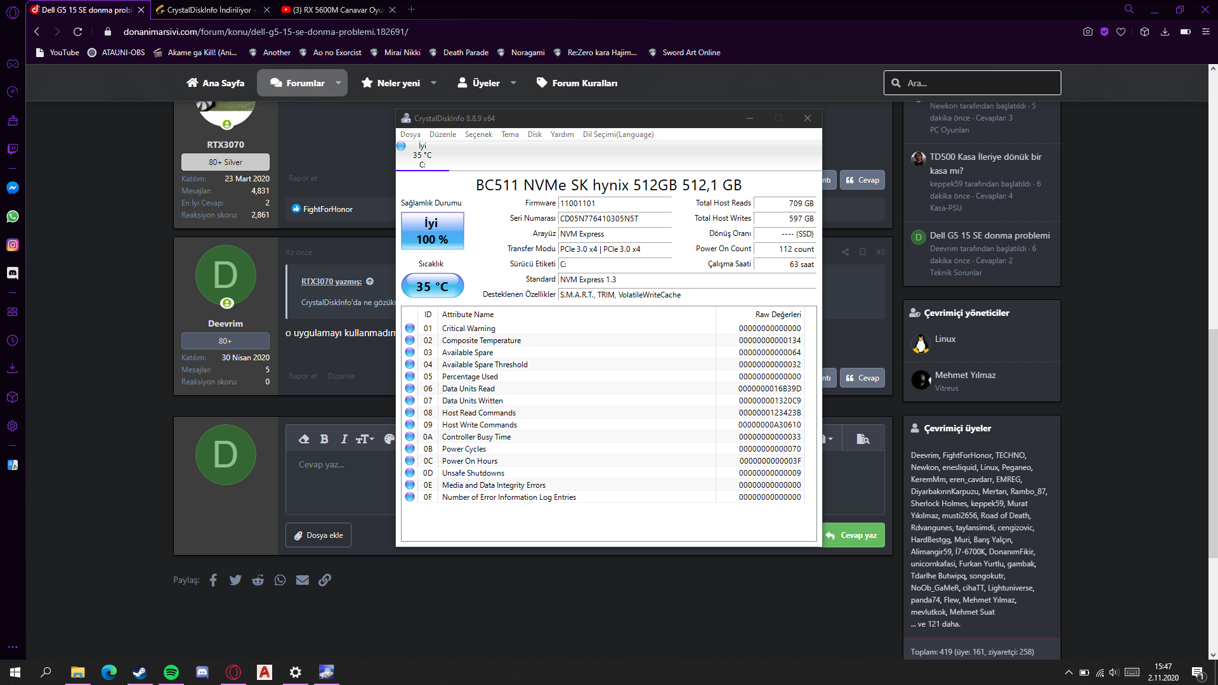Open the font size dropdown in editor

pos(365,439)
